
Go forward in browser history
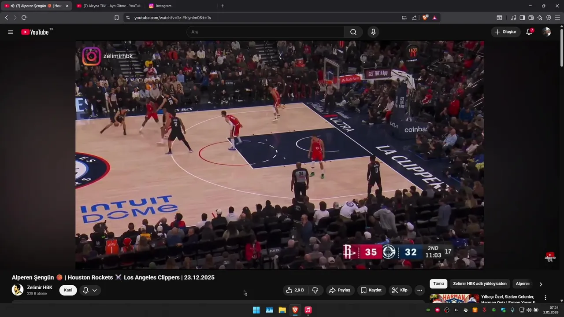15,18
